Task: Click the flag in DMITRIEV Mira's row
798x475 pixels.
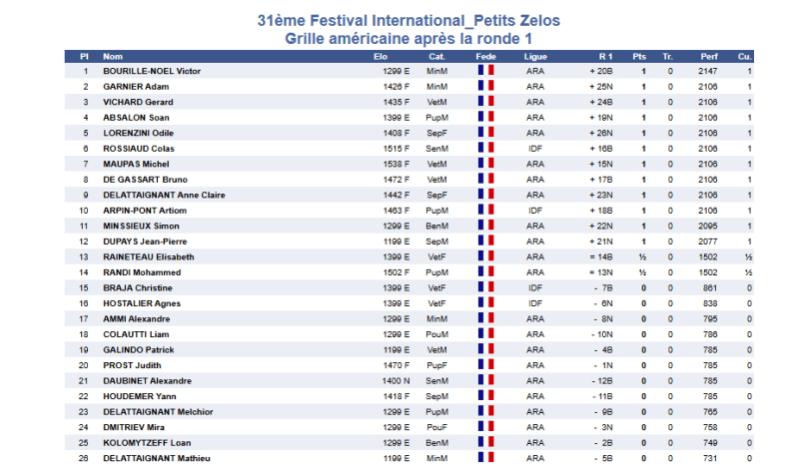Action: [485, 427]
